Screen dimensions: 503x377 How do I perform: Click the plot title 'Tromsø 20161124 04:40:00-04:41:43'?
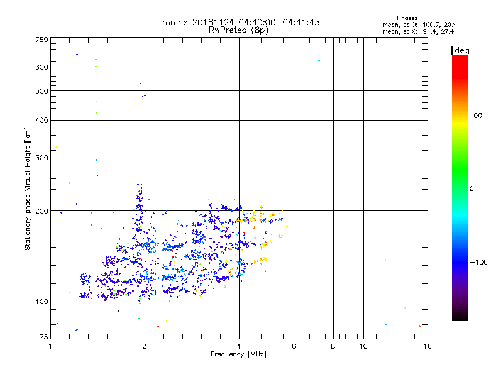pos(238,22)
